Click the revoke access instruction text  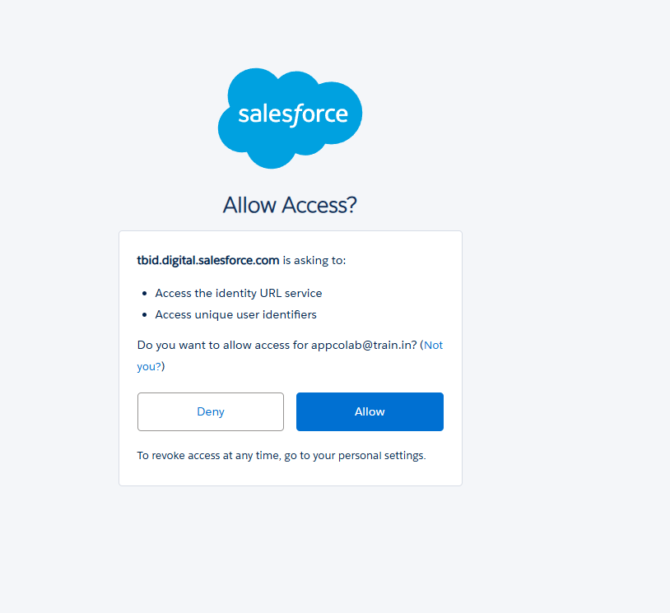(282, 455)
